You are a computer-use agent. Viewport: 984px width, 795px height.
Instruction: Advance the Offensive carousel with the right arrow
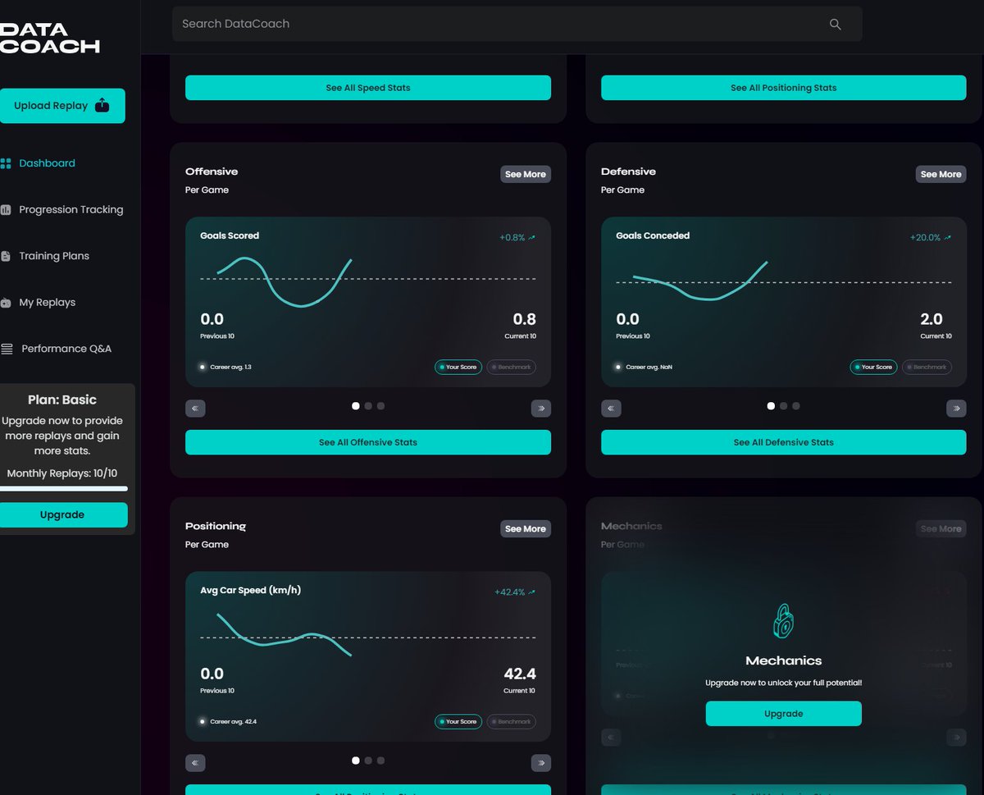click(x=541, y=408)
